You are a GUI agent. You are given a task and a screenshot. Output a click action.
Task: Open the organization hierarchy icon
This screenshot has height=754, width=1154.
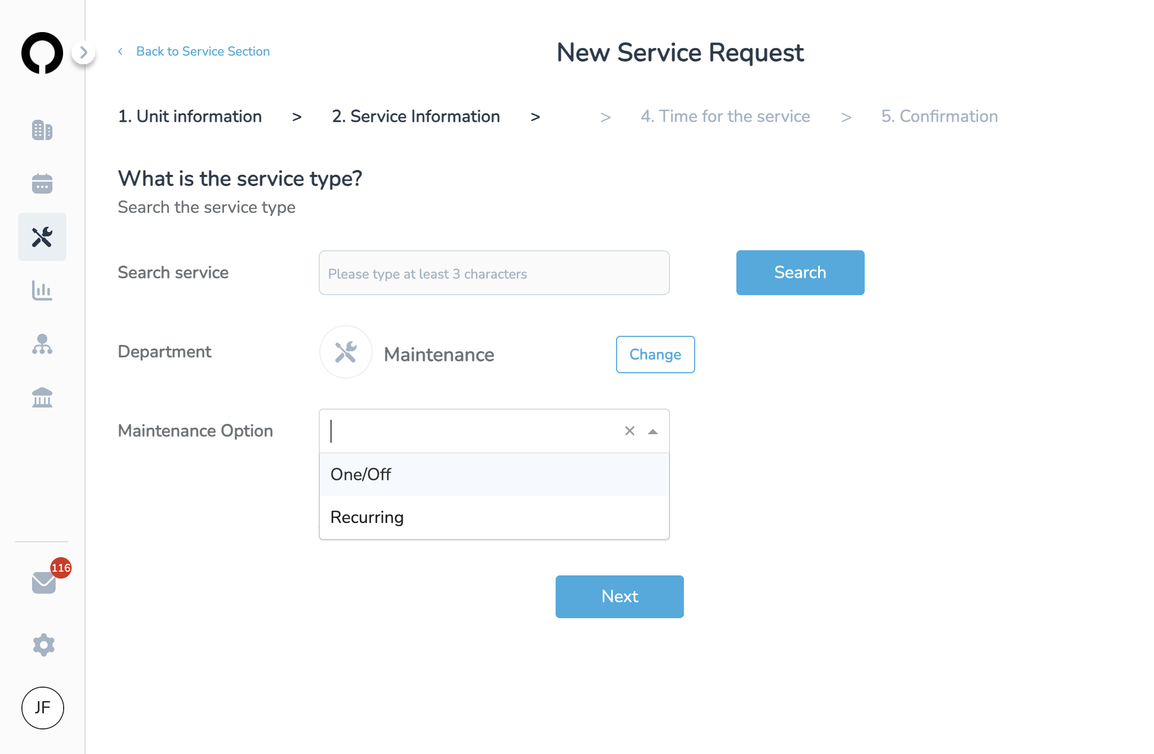[42, 344]
